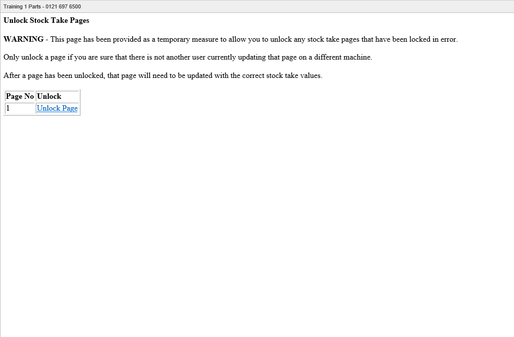Click the phrase 'correct stock take values'
The image size is (514, 337).
(281, 75)
